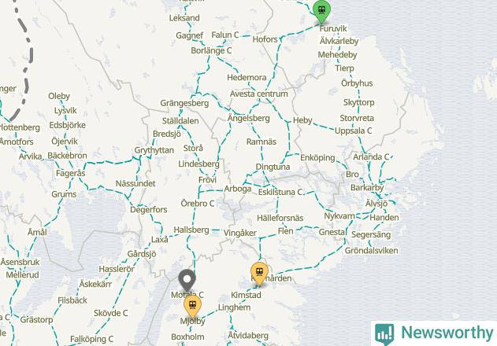Select the Degerfors station label
The width and height of the screenshot is (497, 346).
(149, 209)
